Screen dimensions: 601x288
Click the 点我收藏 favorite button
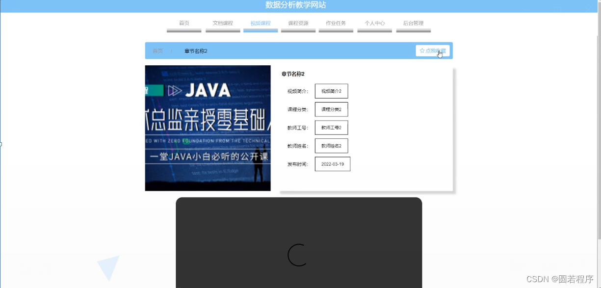[433, 50]
